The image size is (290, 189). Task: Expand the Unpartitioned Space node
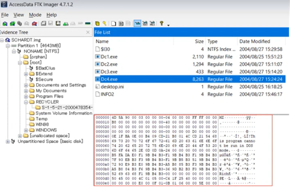8,141
